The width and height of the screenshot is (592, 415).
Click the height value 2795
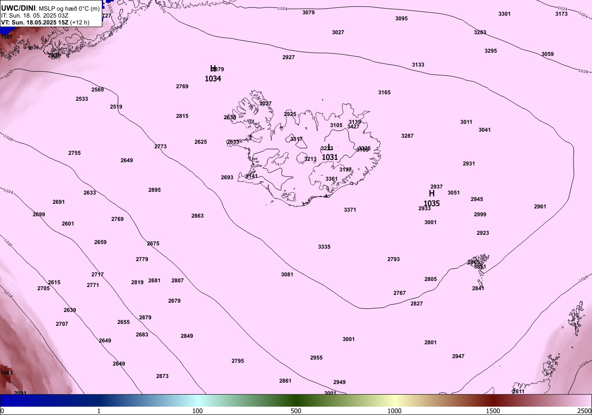coord(238,361)
